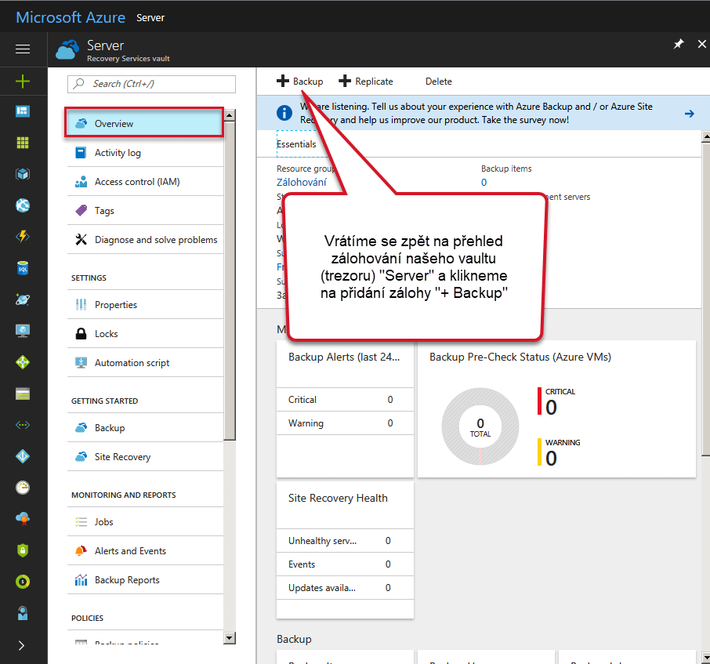Open Alerts and Events menu item
The height and width of the screenshot is (664, 710).
[145, 551]
